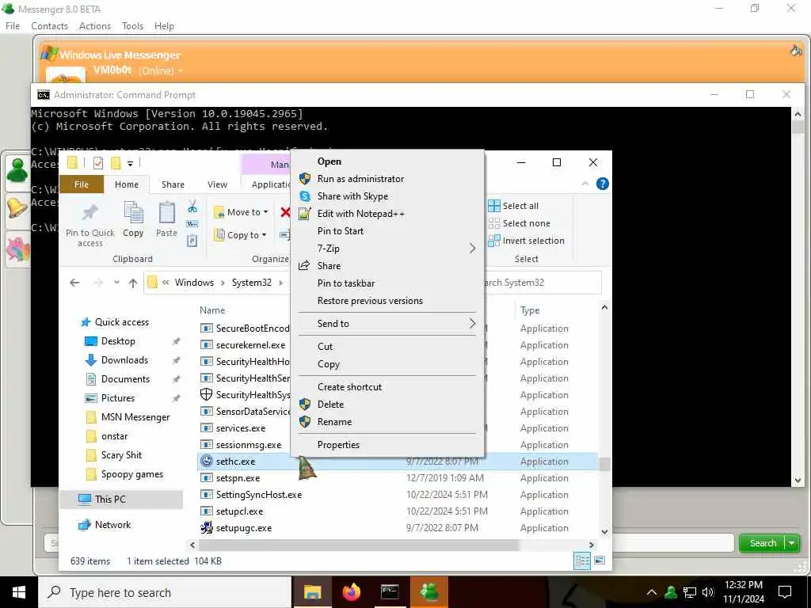
Task: Open the Search button dropdown arrow in Messenger
Action: tap(792, 543)
